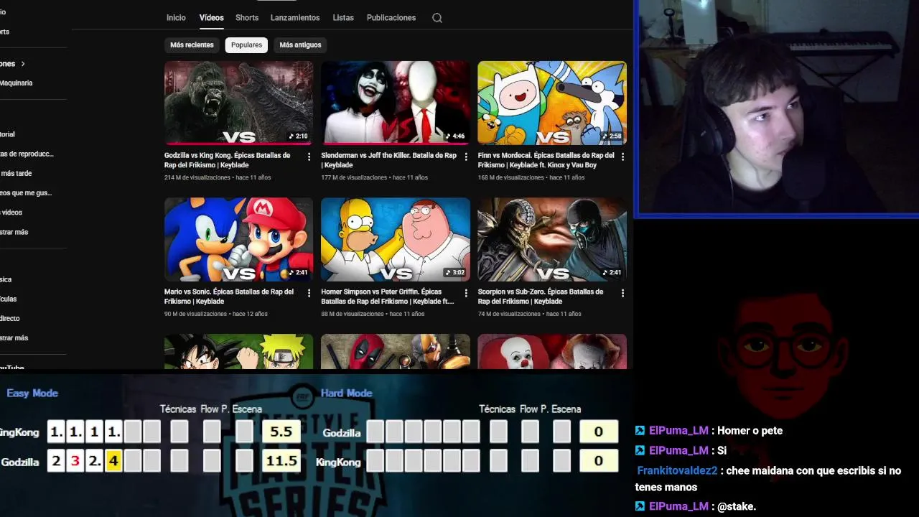Image resolution: width=919 pixels, height=517 pixels.
Task: Select the Vídeos tab
Action: pyautogui.click(x=211, y=18)
